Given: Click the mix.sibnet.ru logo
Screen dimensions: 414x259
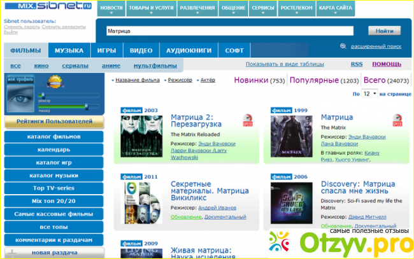Looking at the screenshot, I should (x=48, y=6).
